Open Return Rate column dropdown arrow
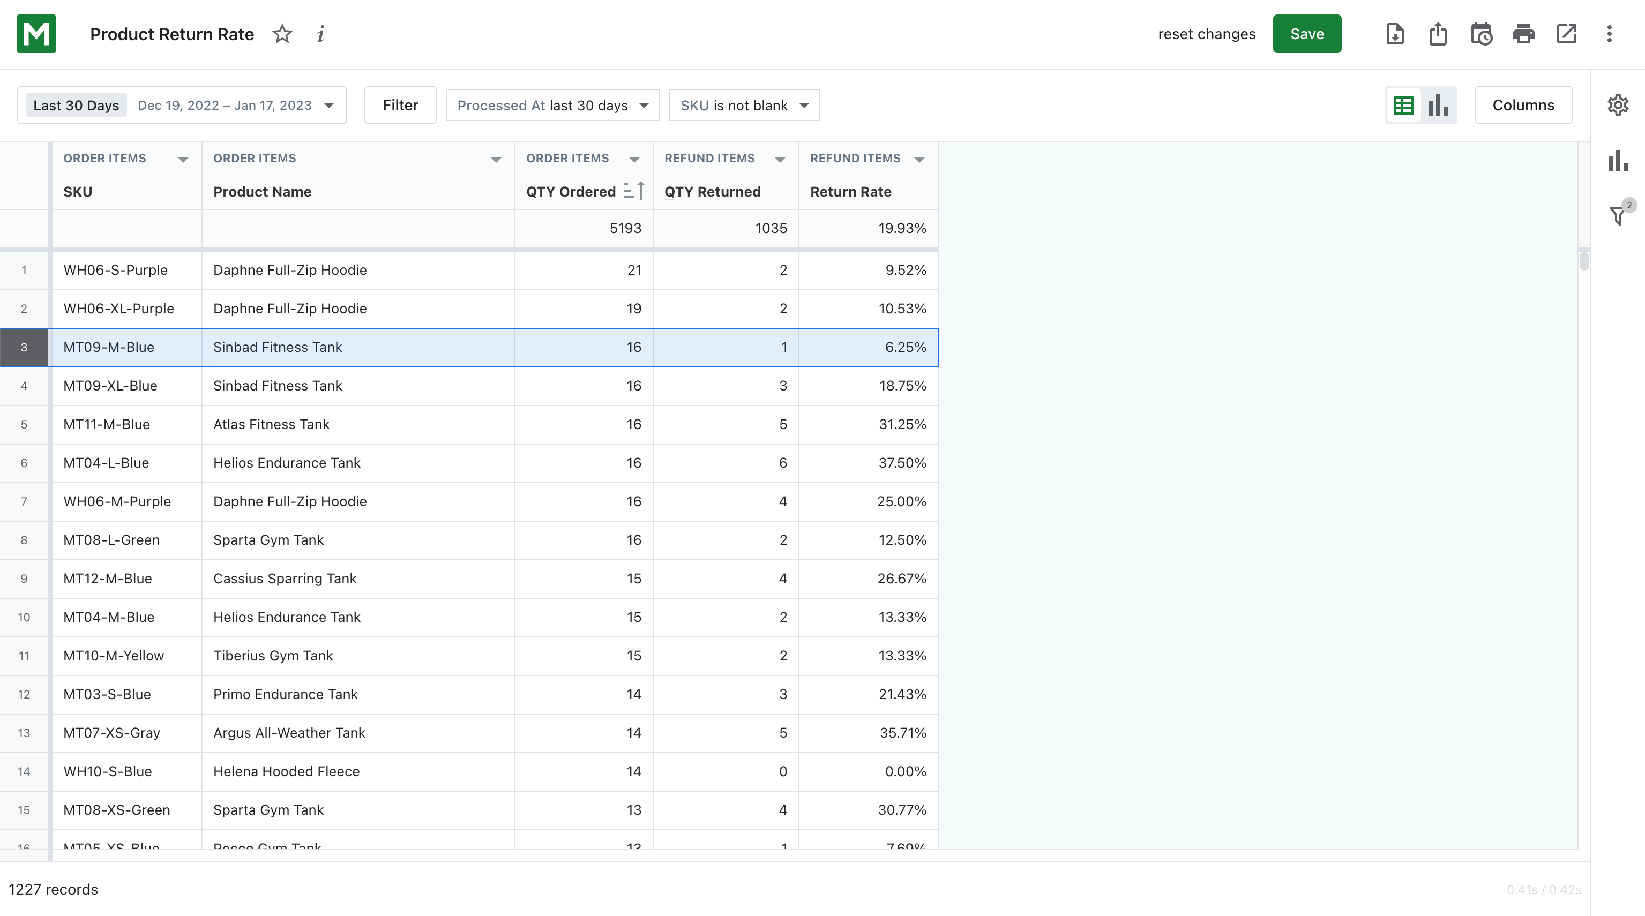This screenshot has height=916, width=1645. [919, 160]
